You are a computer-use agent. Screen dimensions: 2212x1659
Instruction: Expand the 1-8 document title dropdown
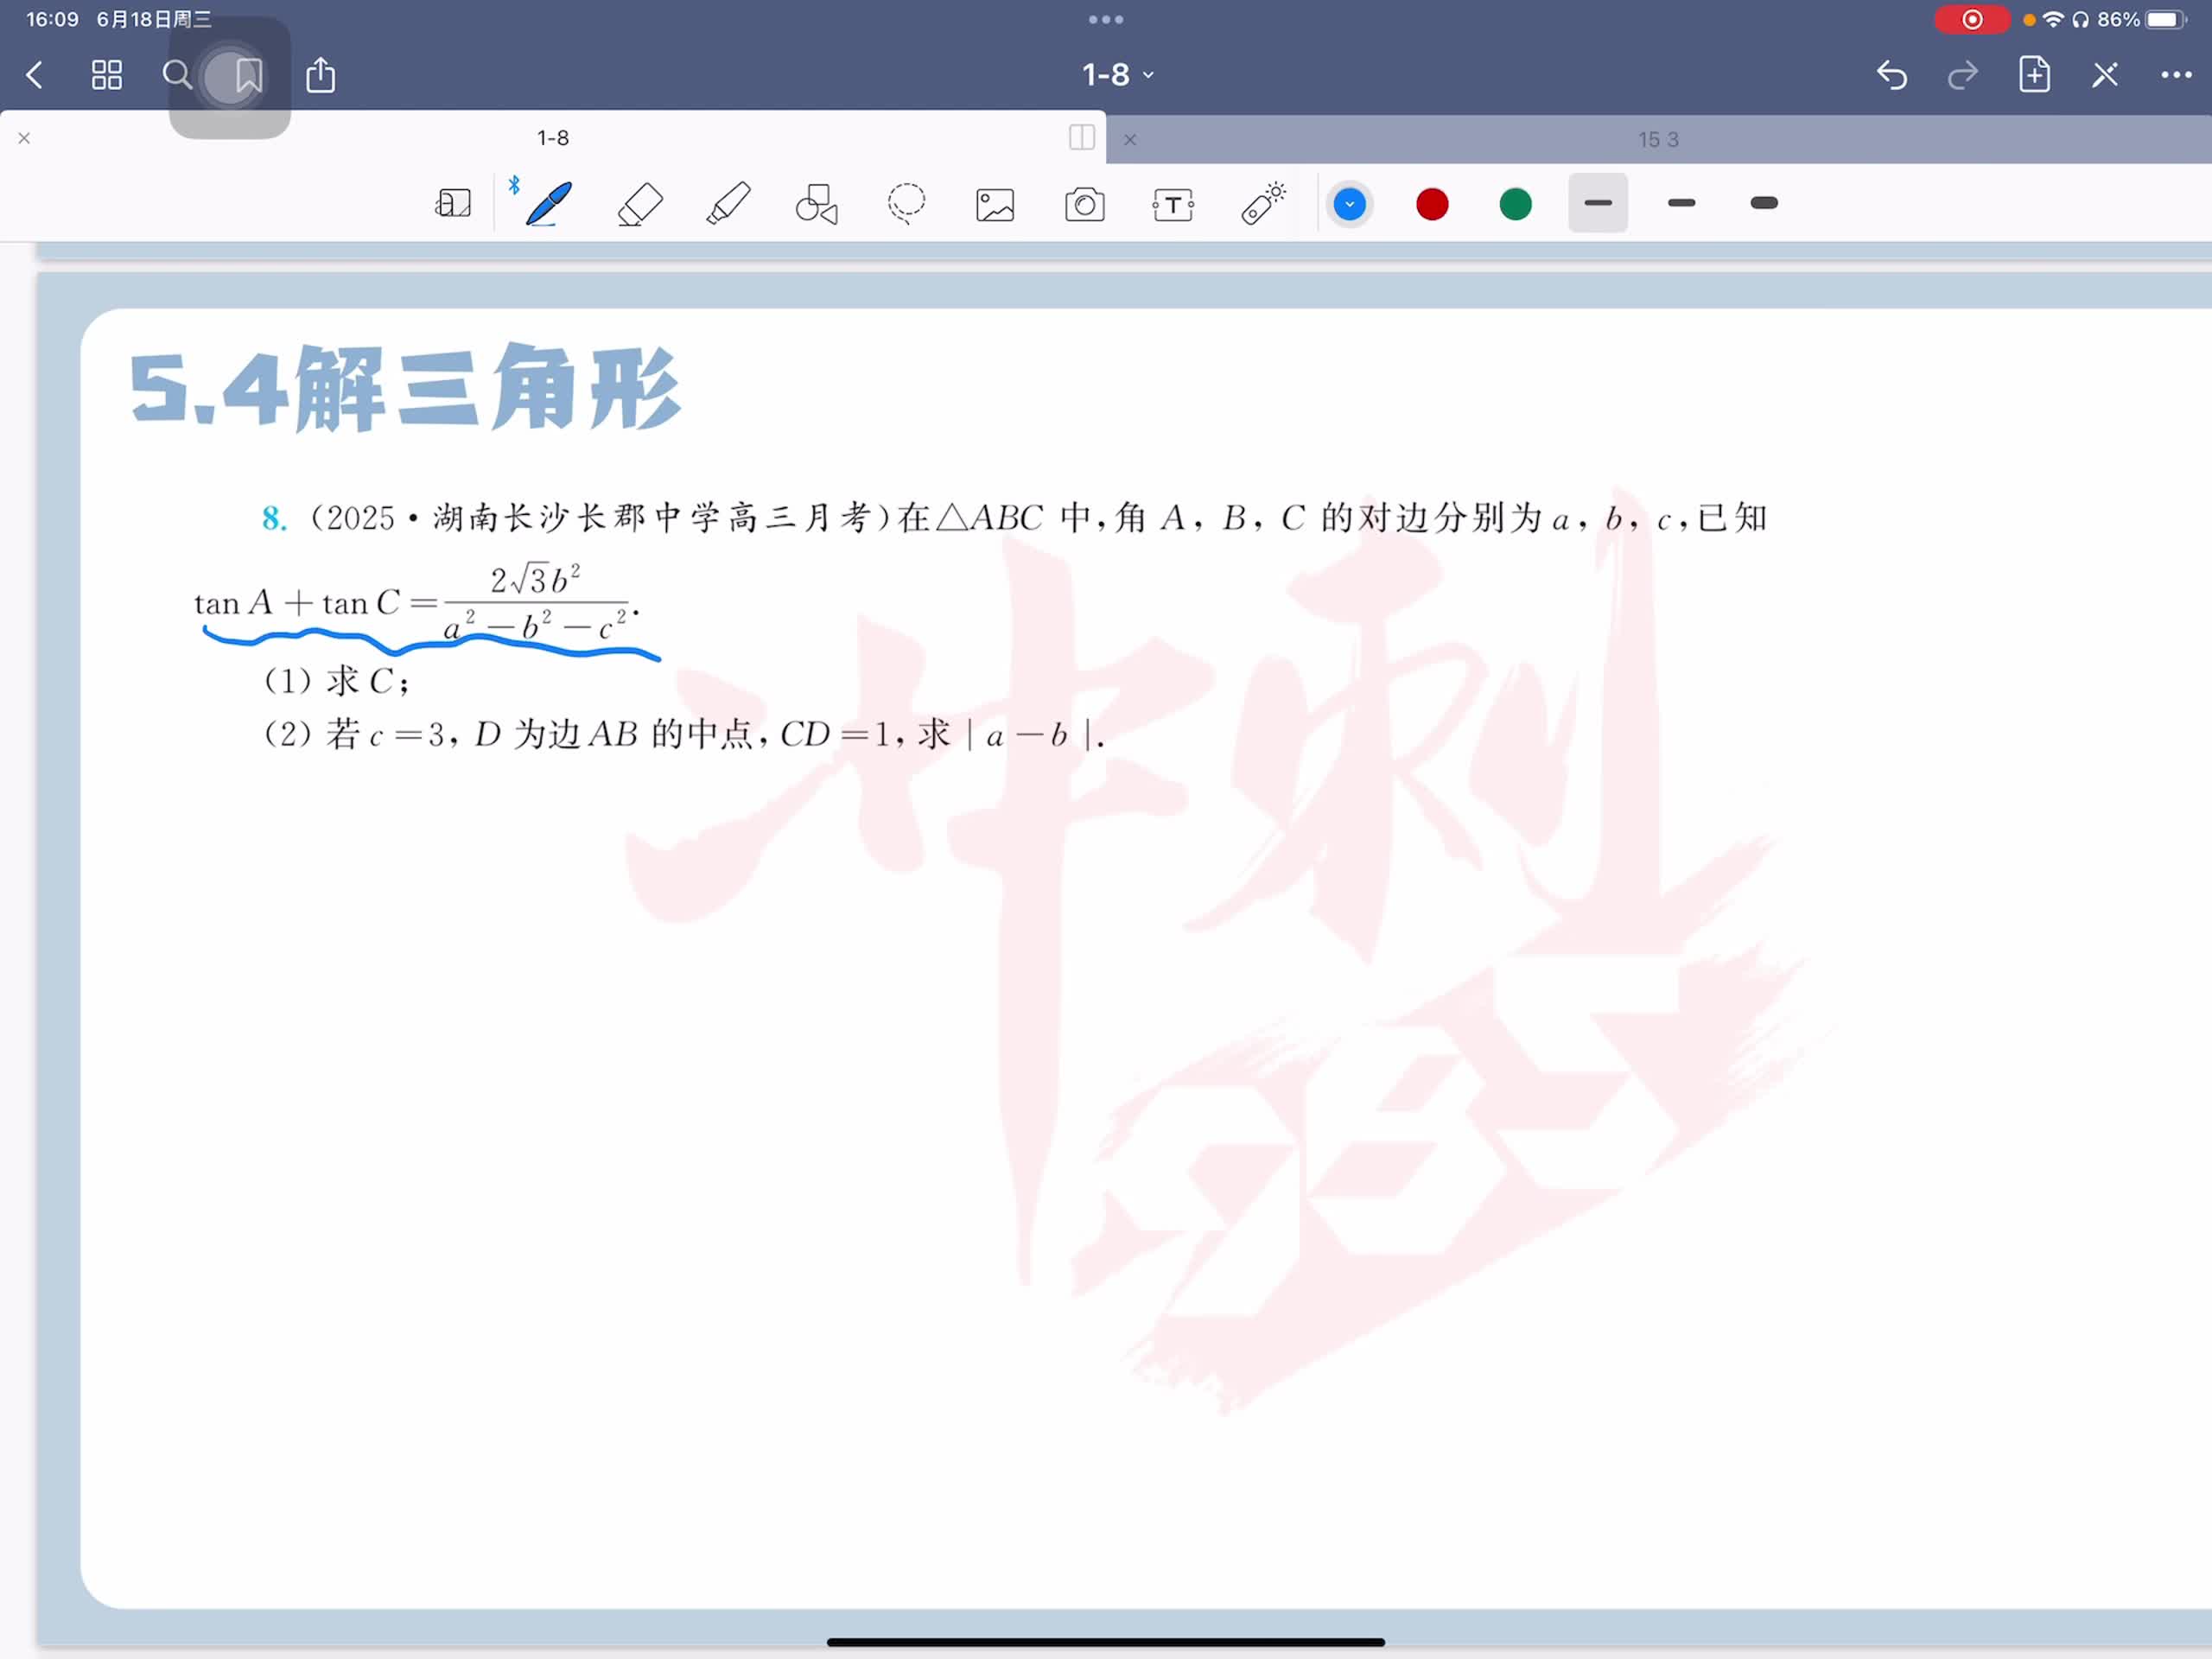tap(1118, 75)
